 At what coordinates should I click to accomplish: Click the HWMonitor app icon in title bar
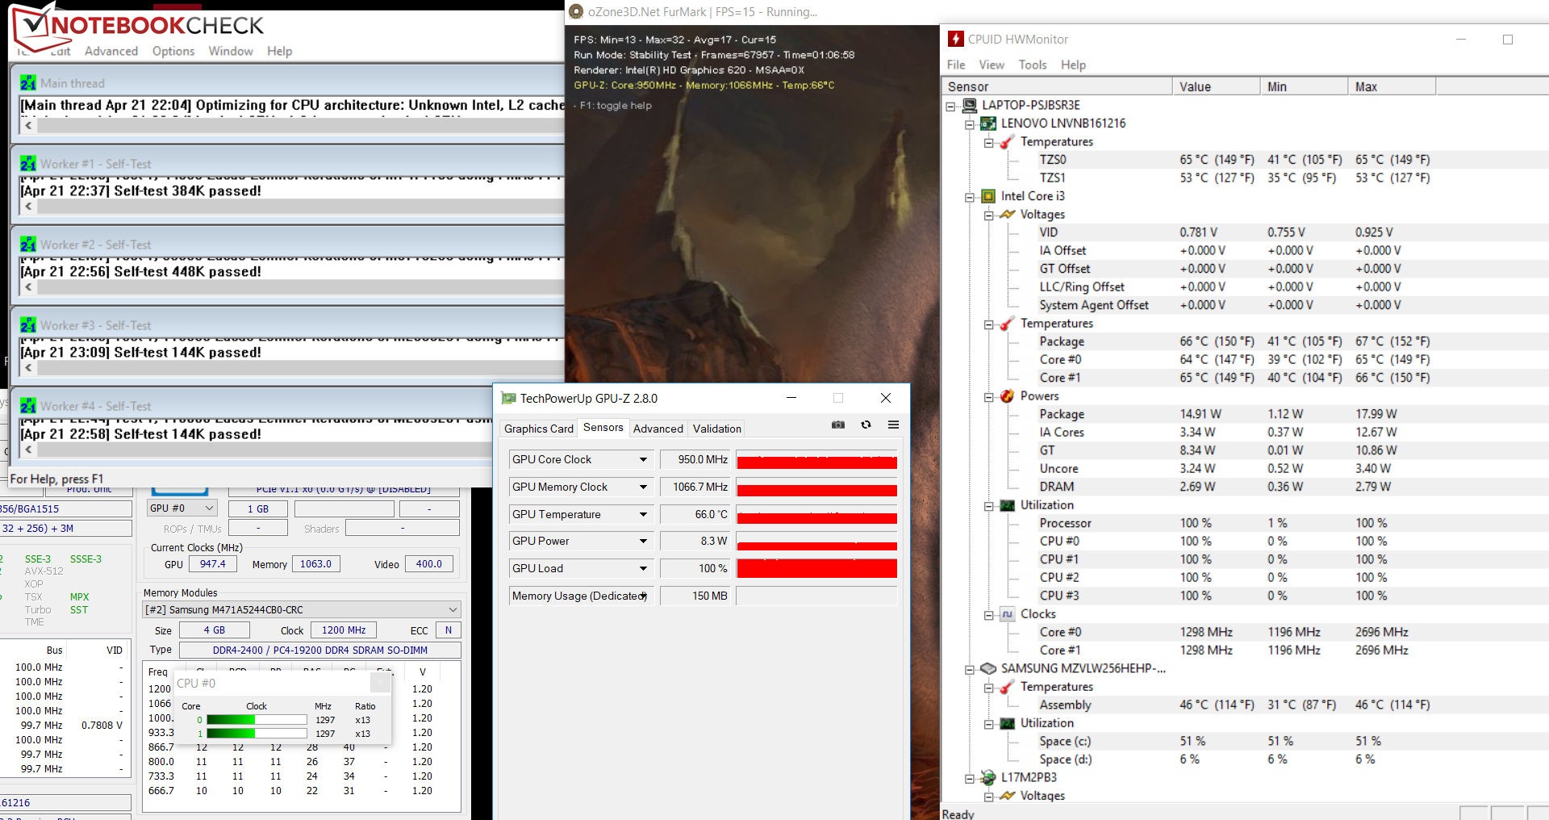[x=956, y=39]
